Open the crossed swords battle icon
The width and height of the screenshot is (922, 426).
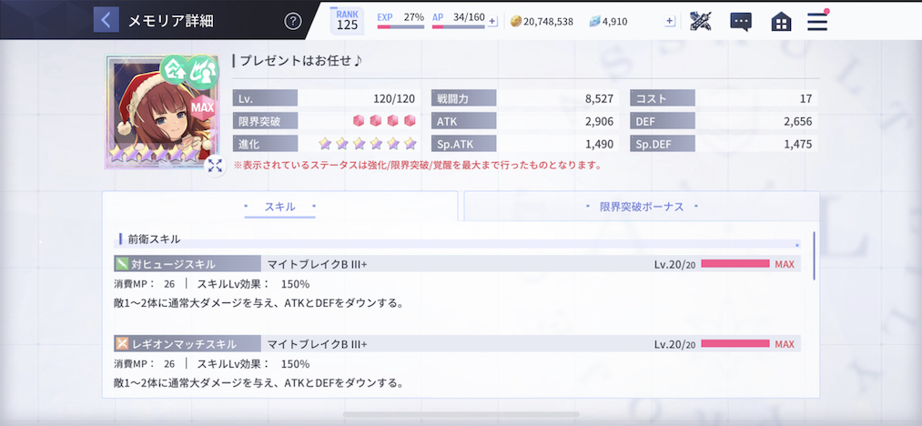click(x=700, y=21)
